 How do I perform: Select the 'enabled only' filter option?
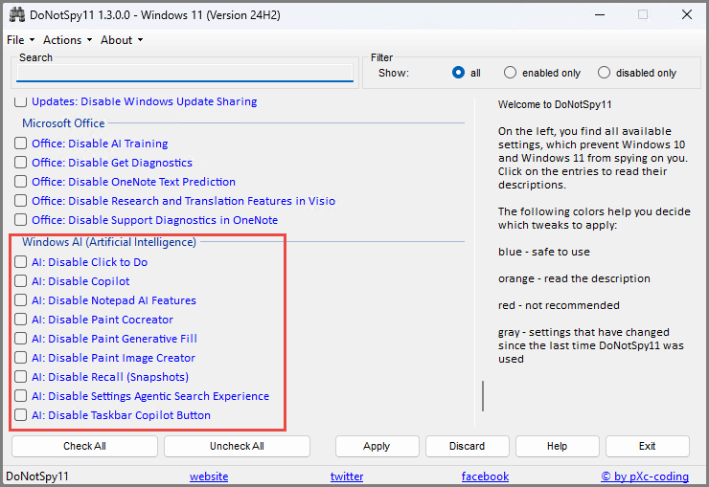(511, 73)
